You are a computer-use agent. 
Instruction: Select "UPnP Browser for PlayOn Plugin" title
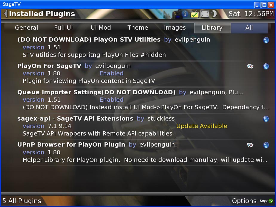[71, 144]
